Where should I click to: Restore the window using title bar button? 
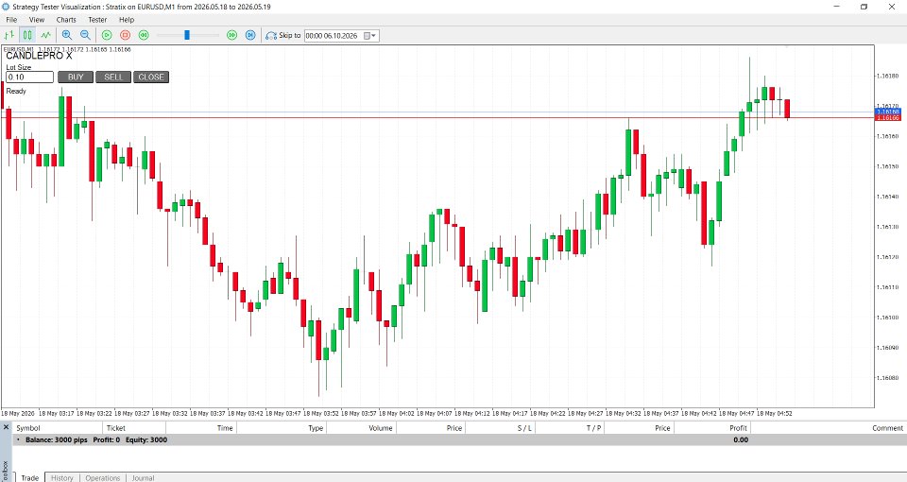pyautogui.click(x=864, y=7)
